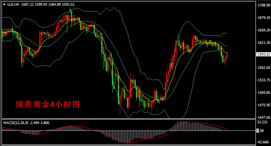Screen dimensions: 271x146
Task: Click the 1562.65 price axis label
Action: click(264, 68)
